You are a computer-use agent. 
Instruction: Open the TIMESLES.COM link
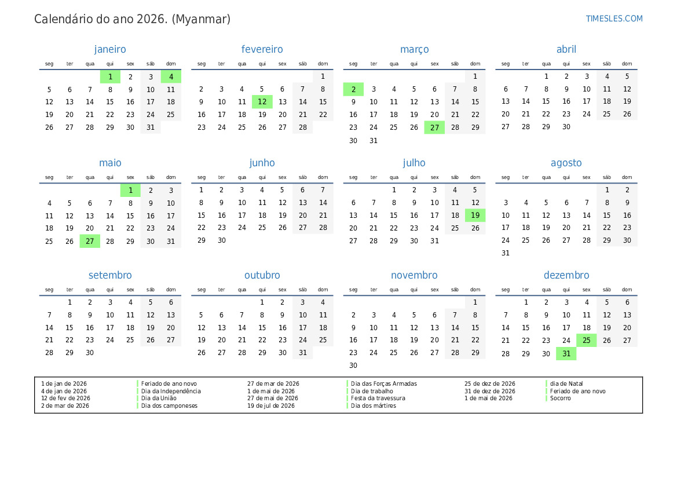614,19
